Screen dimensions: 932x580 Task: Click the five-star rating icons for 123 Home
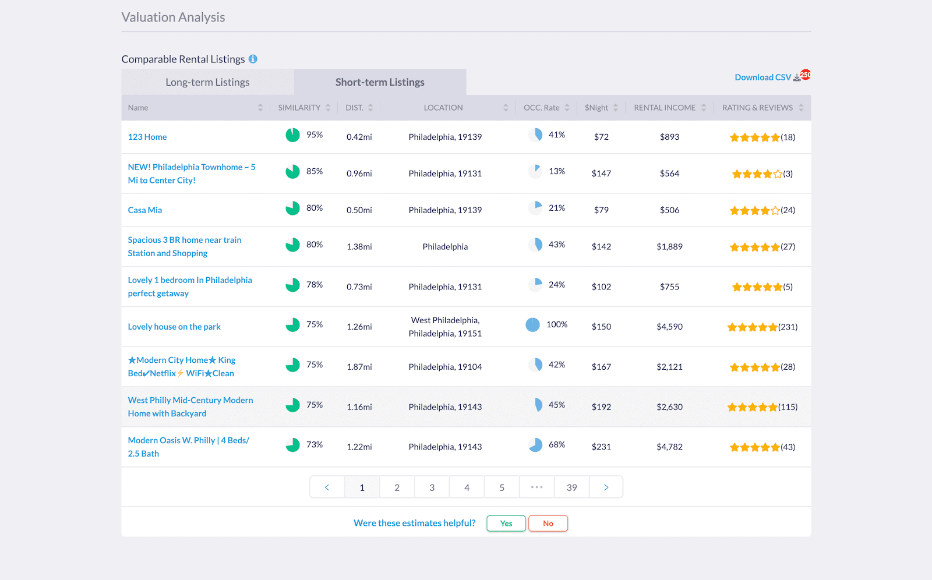pos(754,137)
